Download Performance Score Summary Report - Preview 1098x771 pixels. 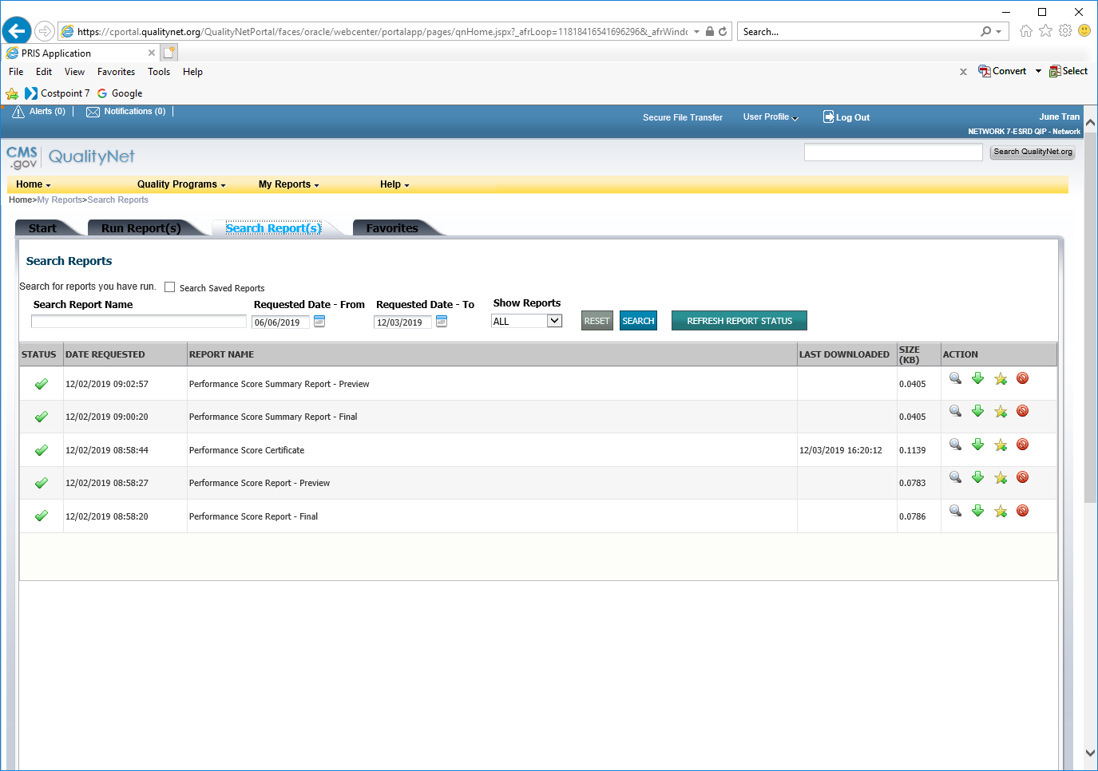(x=977, y=378)
